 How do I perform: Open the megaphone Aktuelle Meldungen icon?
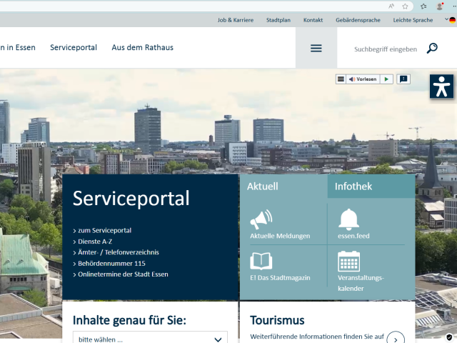[x=261, y=219]
